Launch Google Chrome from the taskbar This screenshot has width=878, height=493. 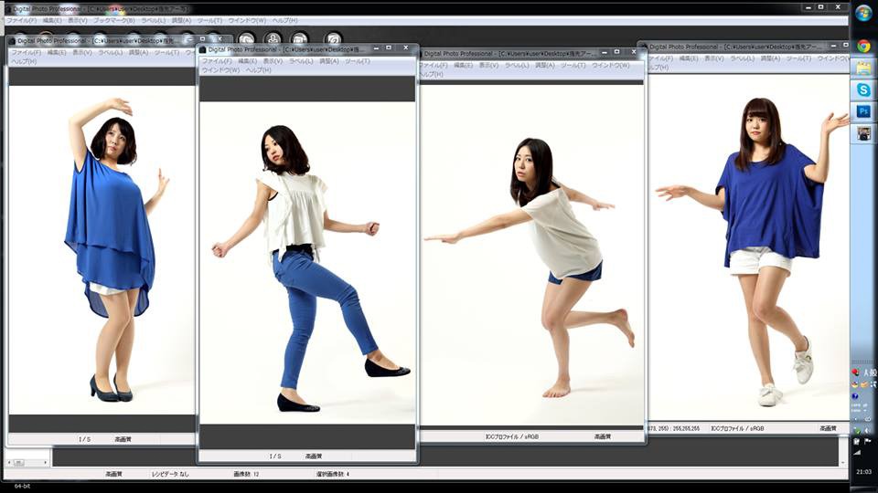863,47
